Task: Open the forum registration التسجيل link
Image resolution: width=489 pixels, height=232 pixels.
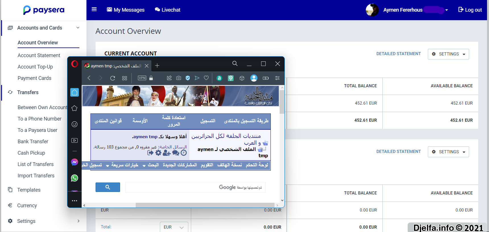Action: coord(208,121)
